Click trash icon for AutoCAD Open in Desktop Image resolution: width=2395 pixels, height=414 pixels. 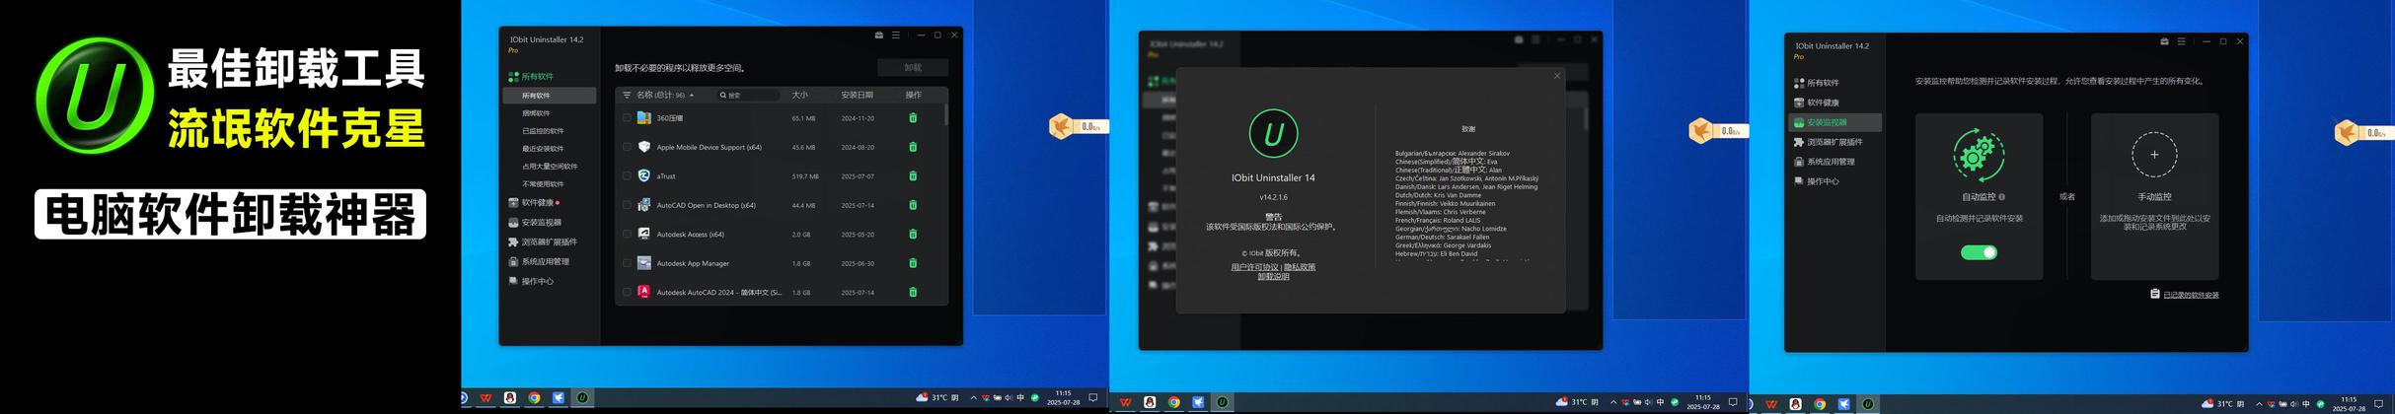tap(913, 205)
